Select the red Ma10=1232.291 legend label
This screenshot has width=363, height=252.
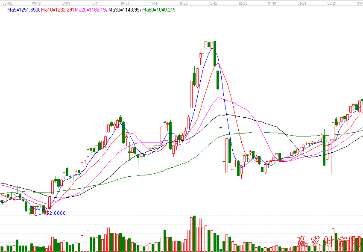click(x=57, y=10)
